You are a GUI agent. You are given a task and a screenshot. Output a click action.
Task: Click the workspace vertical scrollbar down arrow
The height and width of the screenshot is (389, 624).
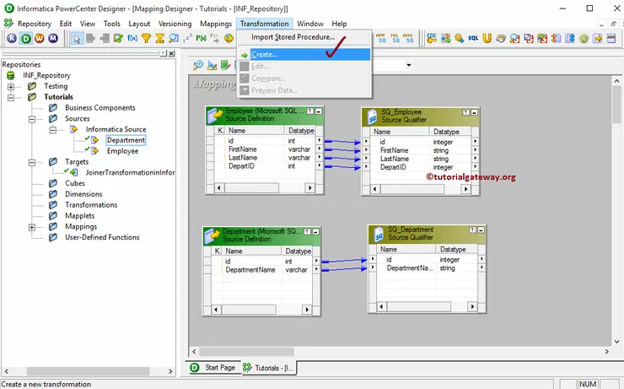[x=616, y=342]
